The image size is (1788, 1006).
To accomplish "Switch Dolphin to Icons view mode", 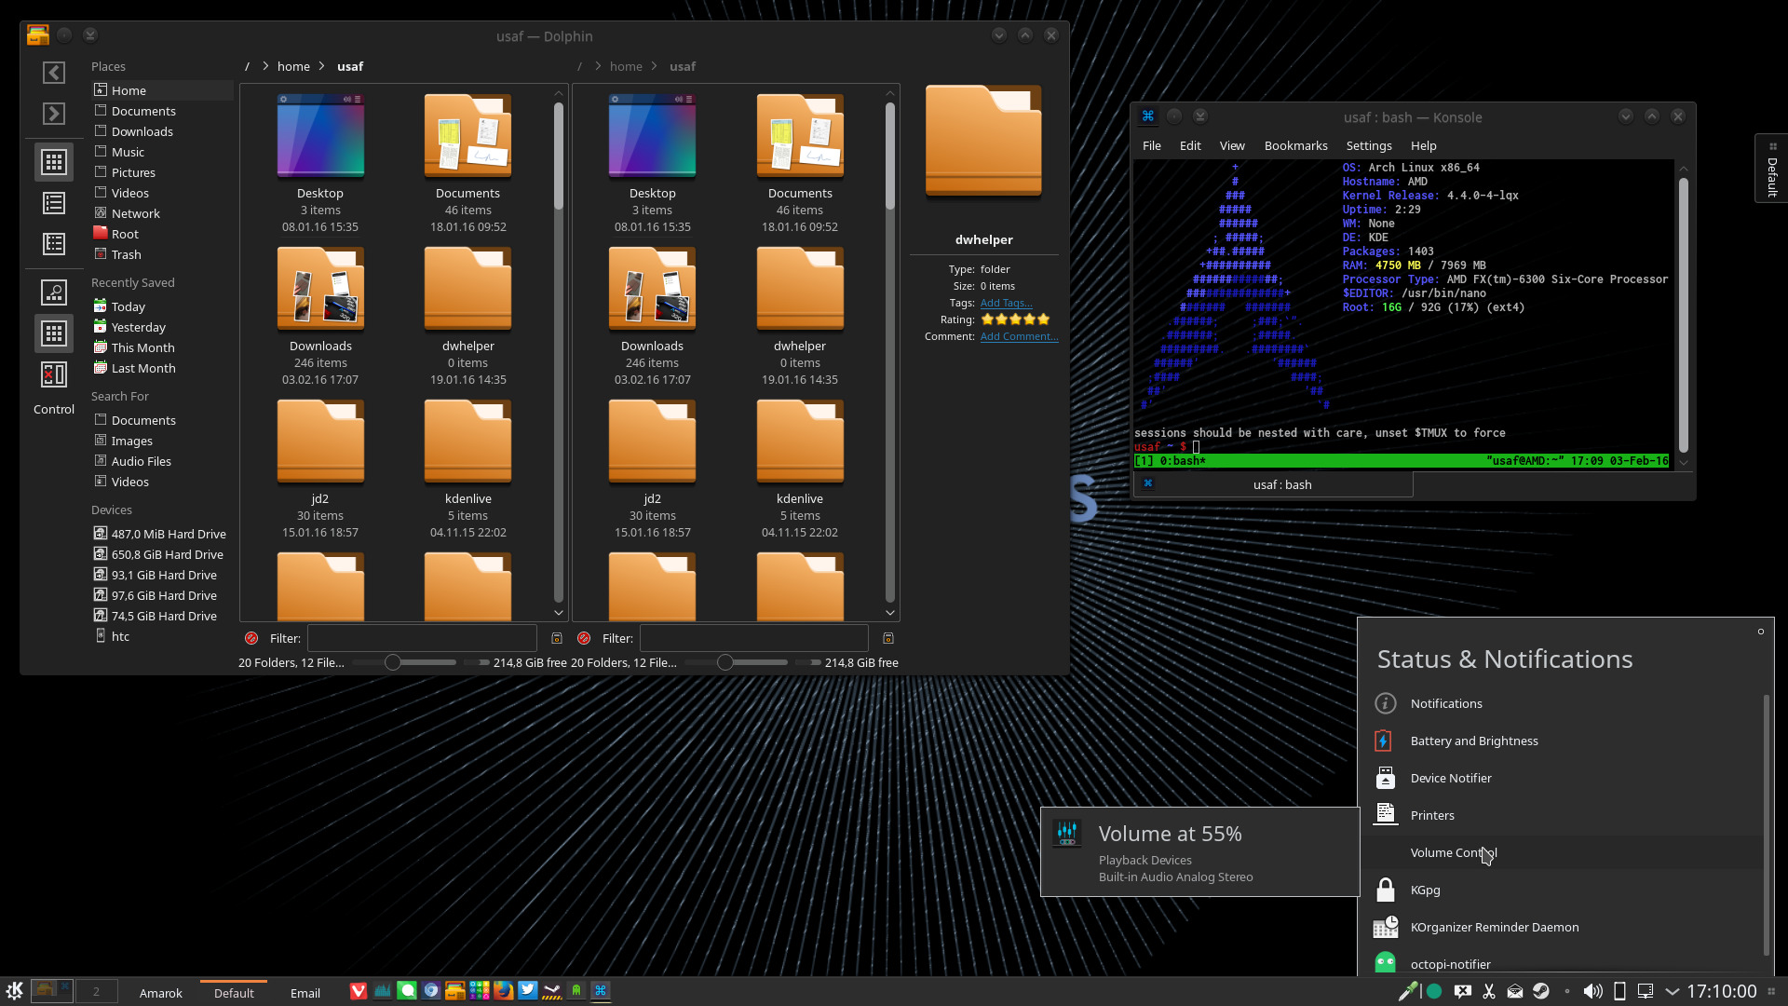I will click(54, 162).
